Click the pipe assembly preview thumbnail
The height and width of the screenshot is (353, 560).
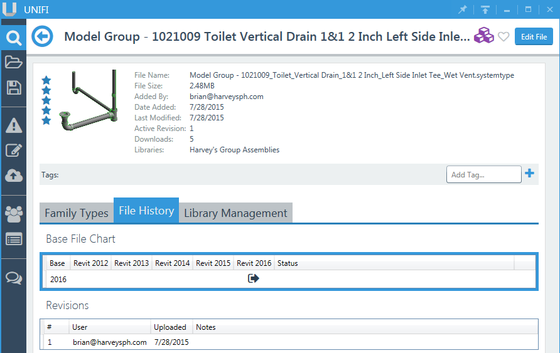(x=89, y=100)
